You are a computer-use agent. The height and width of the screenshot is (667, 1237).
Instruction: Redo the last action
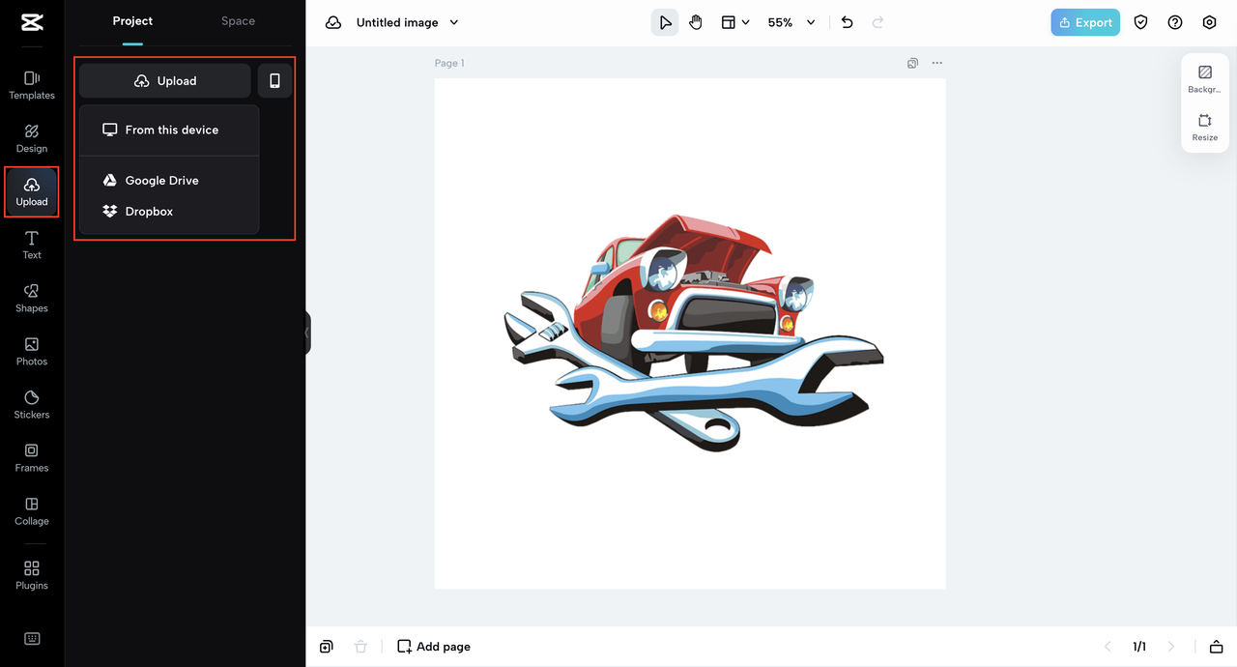pos(878,22)
